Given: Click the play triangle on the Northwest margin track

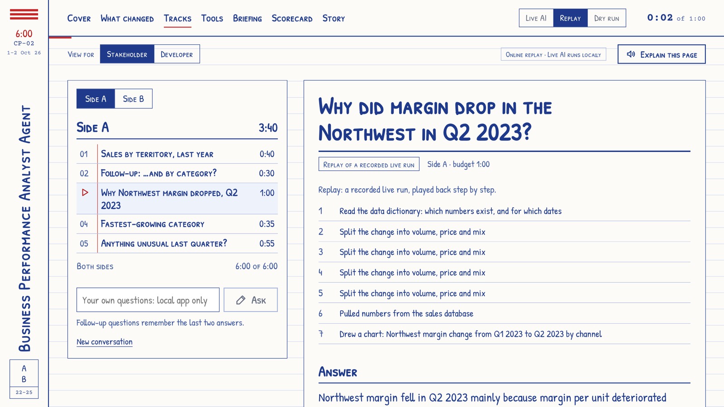Looking at the screenshot, I should click(85, 193).
